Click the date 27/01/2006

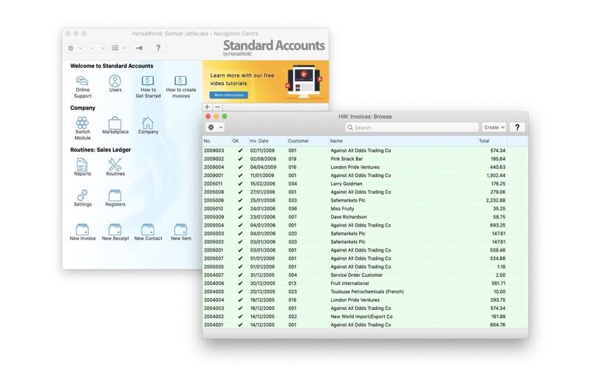(x=263, y=192)
